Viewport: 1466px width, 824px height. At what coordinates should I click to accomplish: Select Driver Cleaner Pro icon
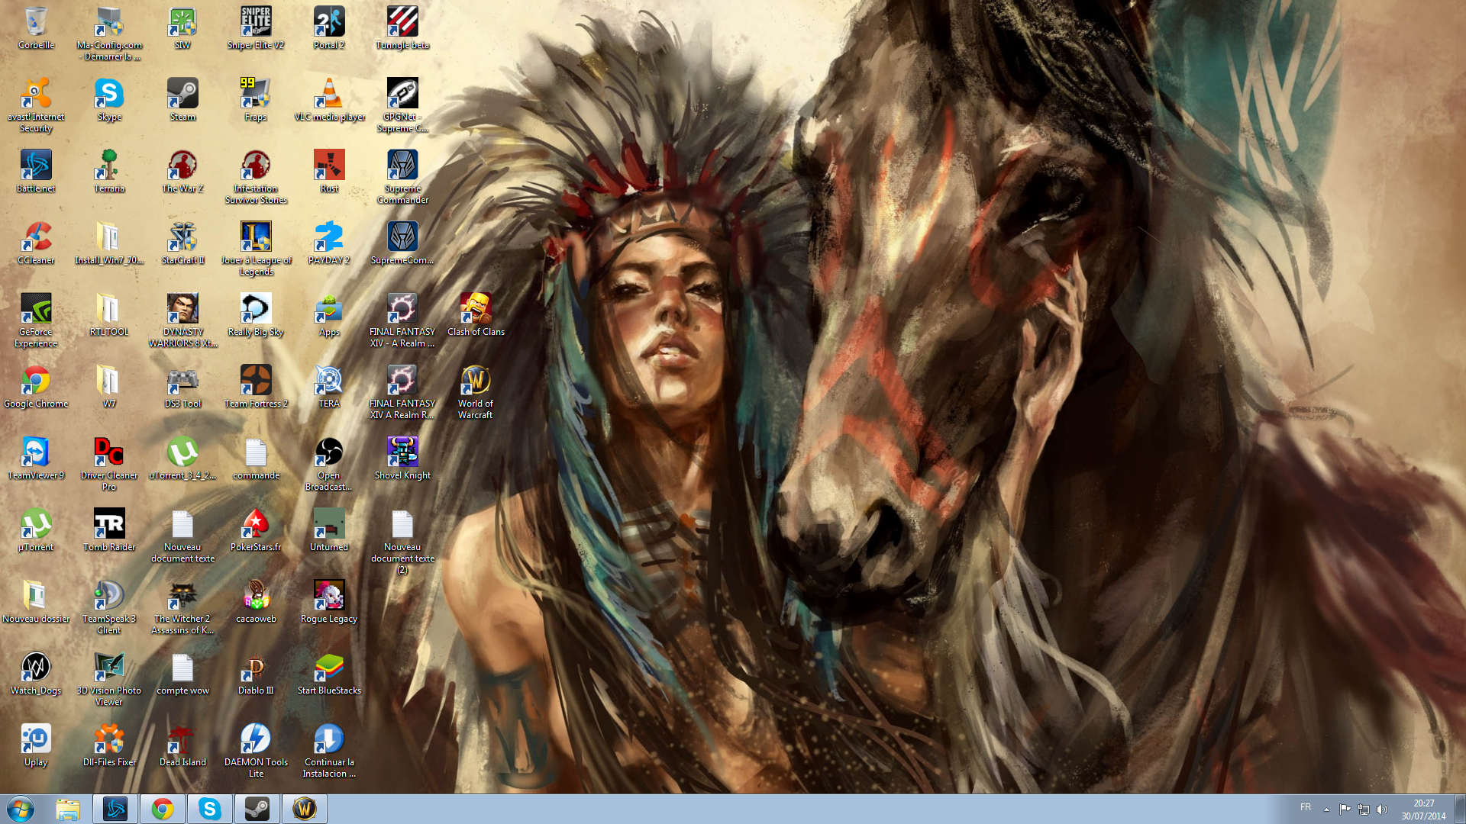109,464
